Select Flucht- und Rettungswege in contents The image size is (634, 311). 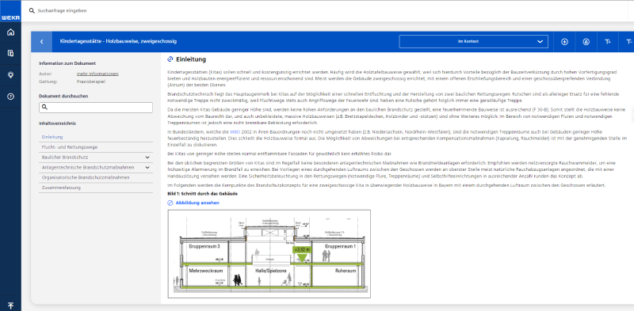pos(70,147)
